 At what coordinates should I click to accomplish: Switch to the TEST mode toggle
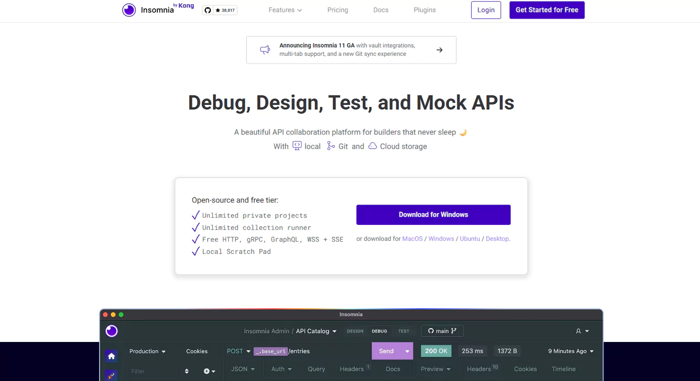[x=404, y=331]
